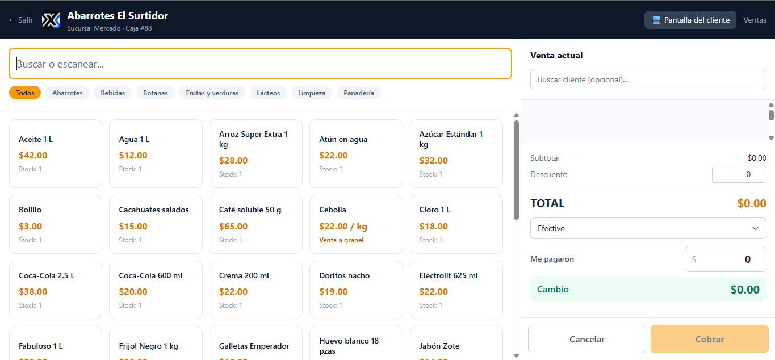
Task: Add Azúcar Estándar 1 kg product
Action: tap(456, 153)
